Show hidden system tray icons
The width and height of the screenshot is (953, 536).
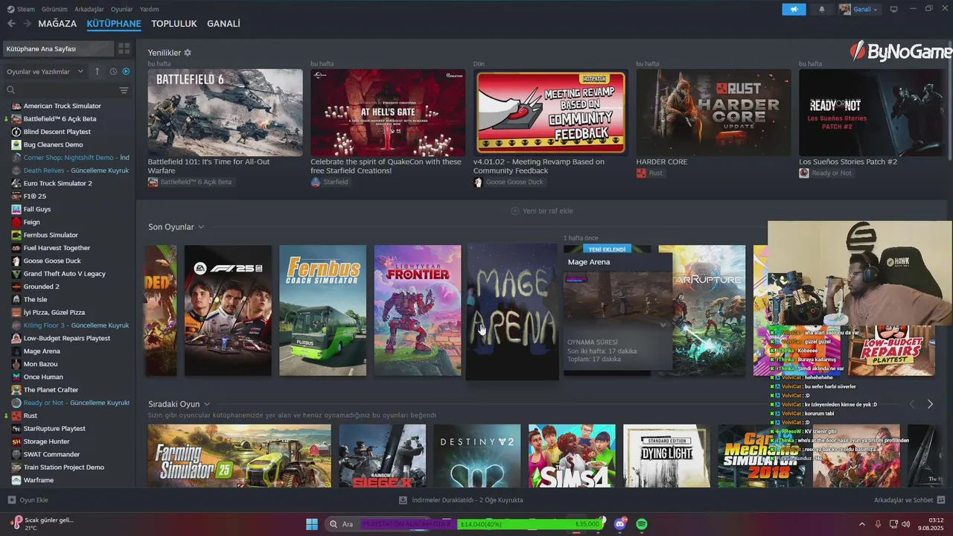coord(862,524)
